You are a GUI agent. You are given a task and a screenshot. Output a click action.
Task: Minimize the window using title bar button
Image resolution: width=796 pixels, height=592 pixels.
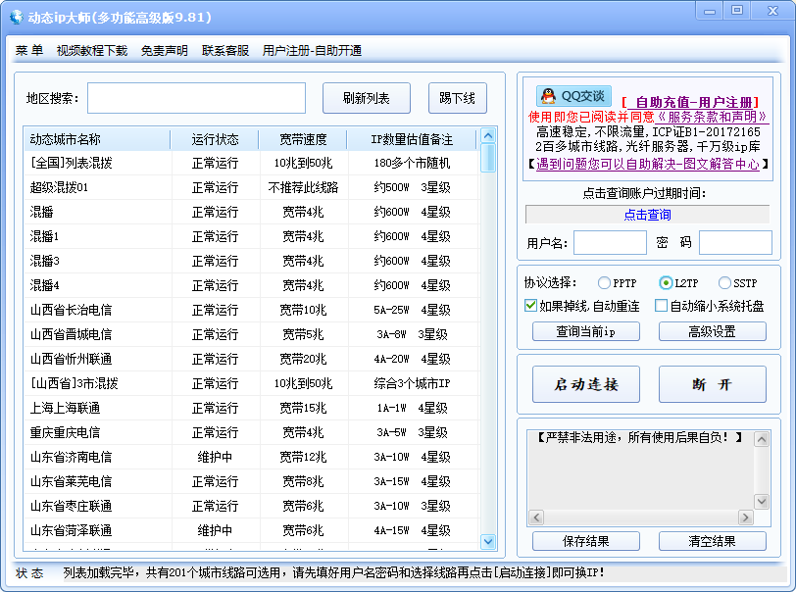point(709,10)
